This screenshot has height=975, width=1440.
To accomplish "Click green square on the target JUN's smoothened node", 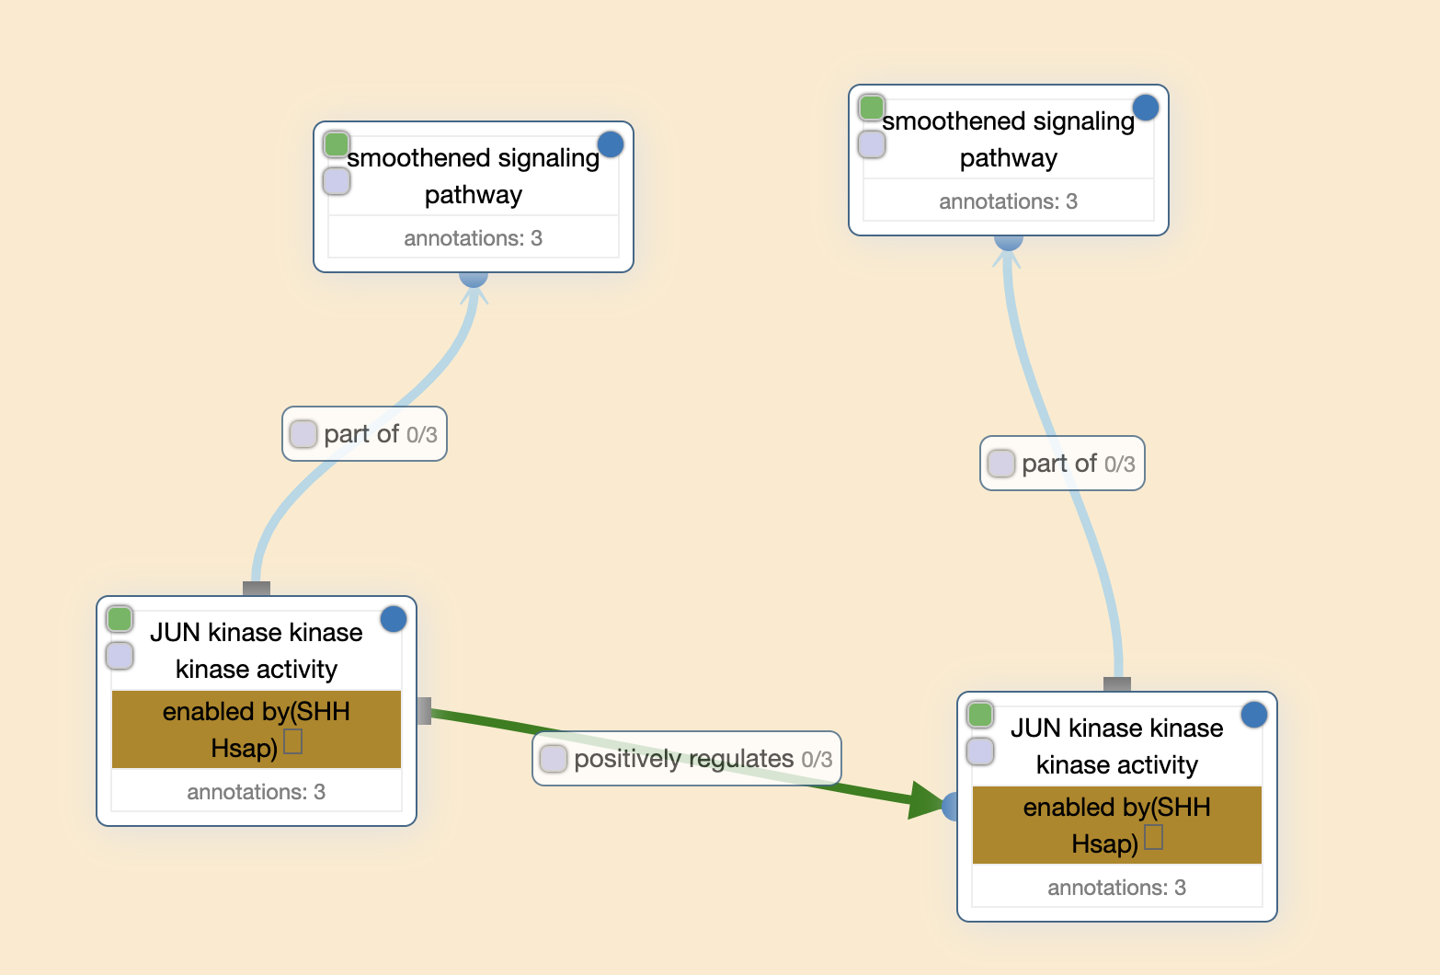I will click(x=872, y=108).
